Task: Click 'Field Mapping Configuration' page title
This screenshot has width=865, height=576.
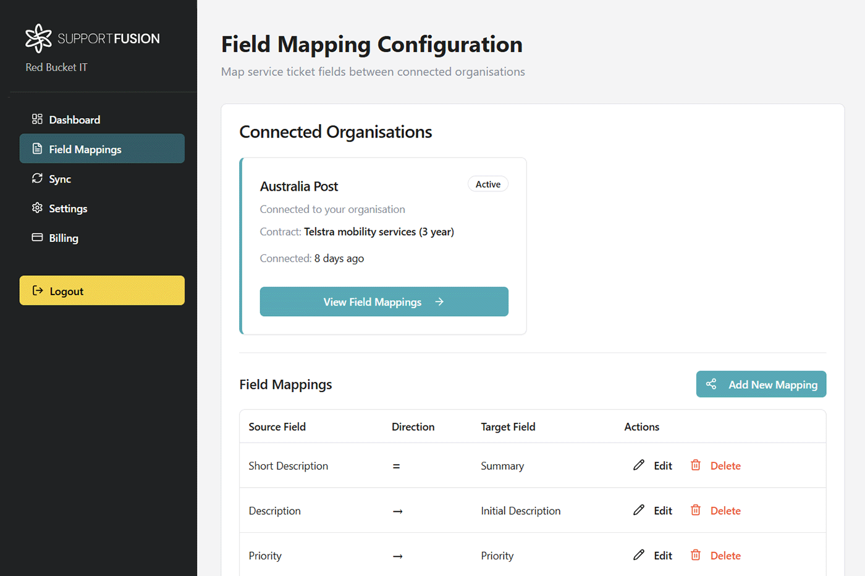Action: click(x=372, y=44)
